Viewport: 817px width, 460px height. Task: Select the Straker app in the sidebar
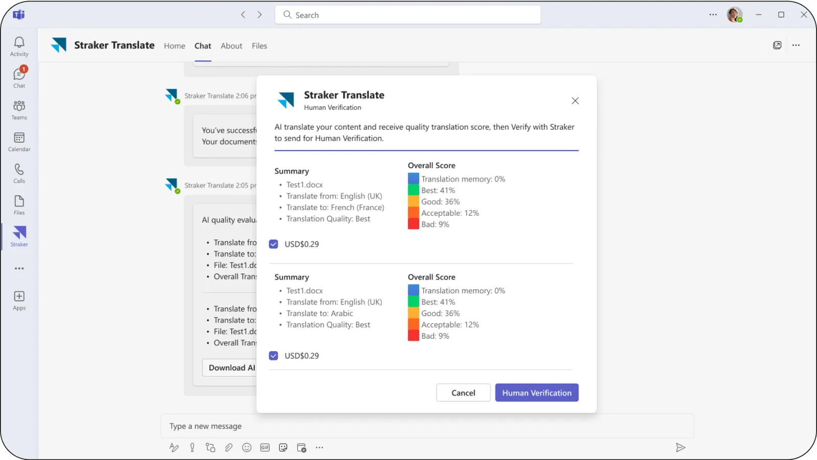(x=19, y=237)
